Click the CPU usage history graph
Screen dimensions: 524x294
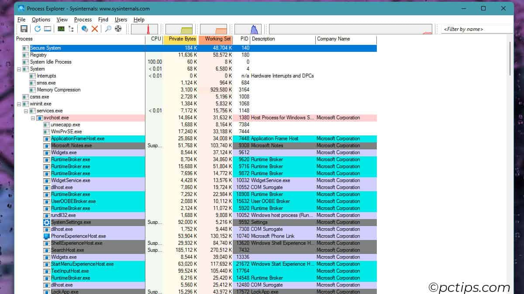pyautogui.click(x=145, y=29)
